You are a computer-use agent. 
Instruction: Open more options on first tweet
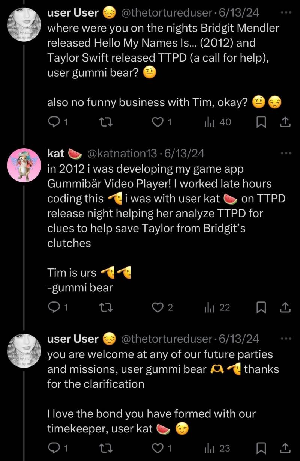286,12
